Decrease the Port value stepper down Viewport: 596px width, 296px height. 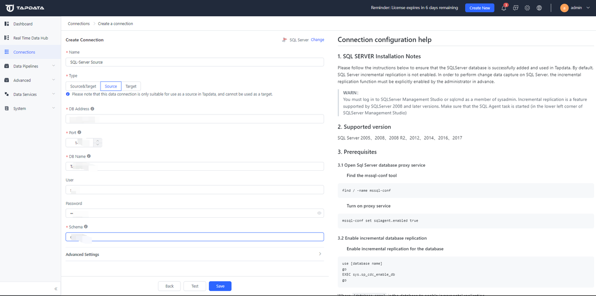[97, 145]
